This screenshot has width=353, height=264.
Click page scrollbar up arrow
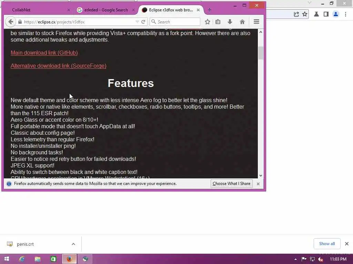pos(261,32)
